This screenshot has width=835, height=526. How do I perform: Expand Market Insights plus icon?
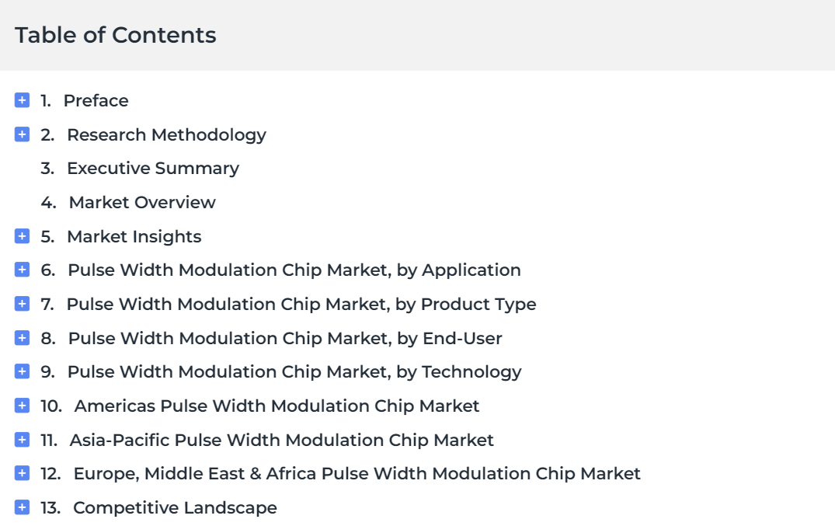(22, 236)
